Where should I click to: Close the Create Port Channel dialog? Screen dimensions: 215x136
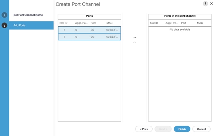click(212, 4)
